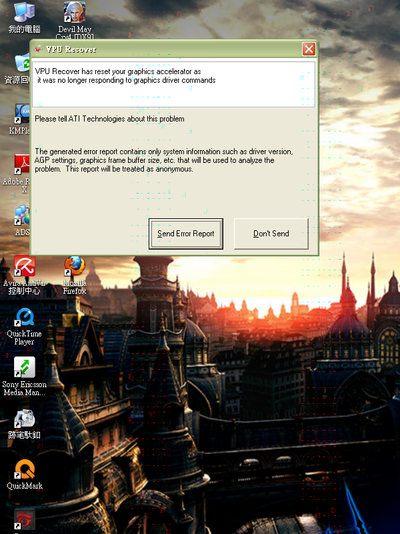Close the VPU Recover dialog
Screen dimensions: 400x534
click(x=309, y=49)
